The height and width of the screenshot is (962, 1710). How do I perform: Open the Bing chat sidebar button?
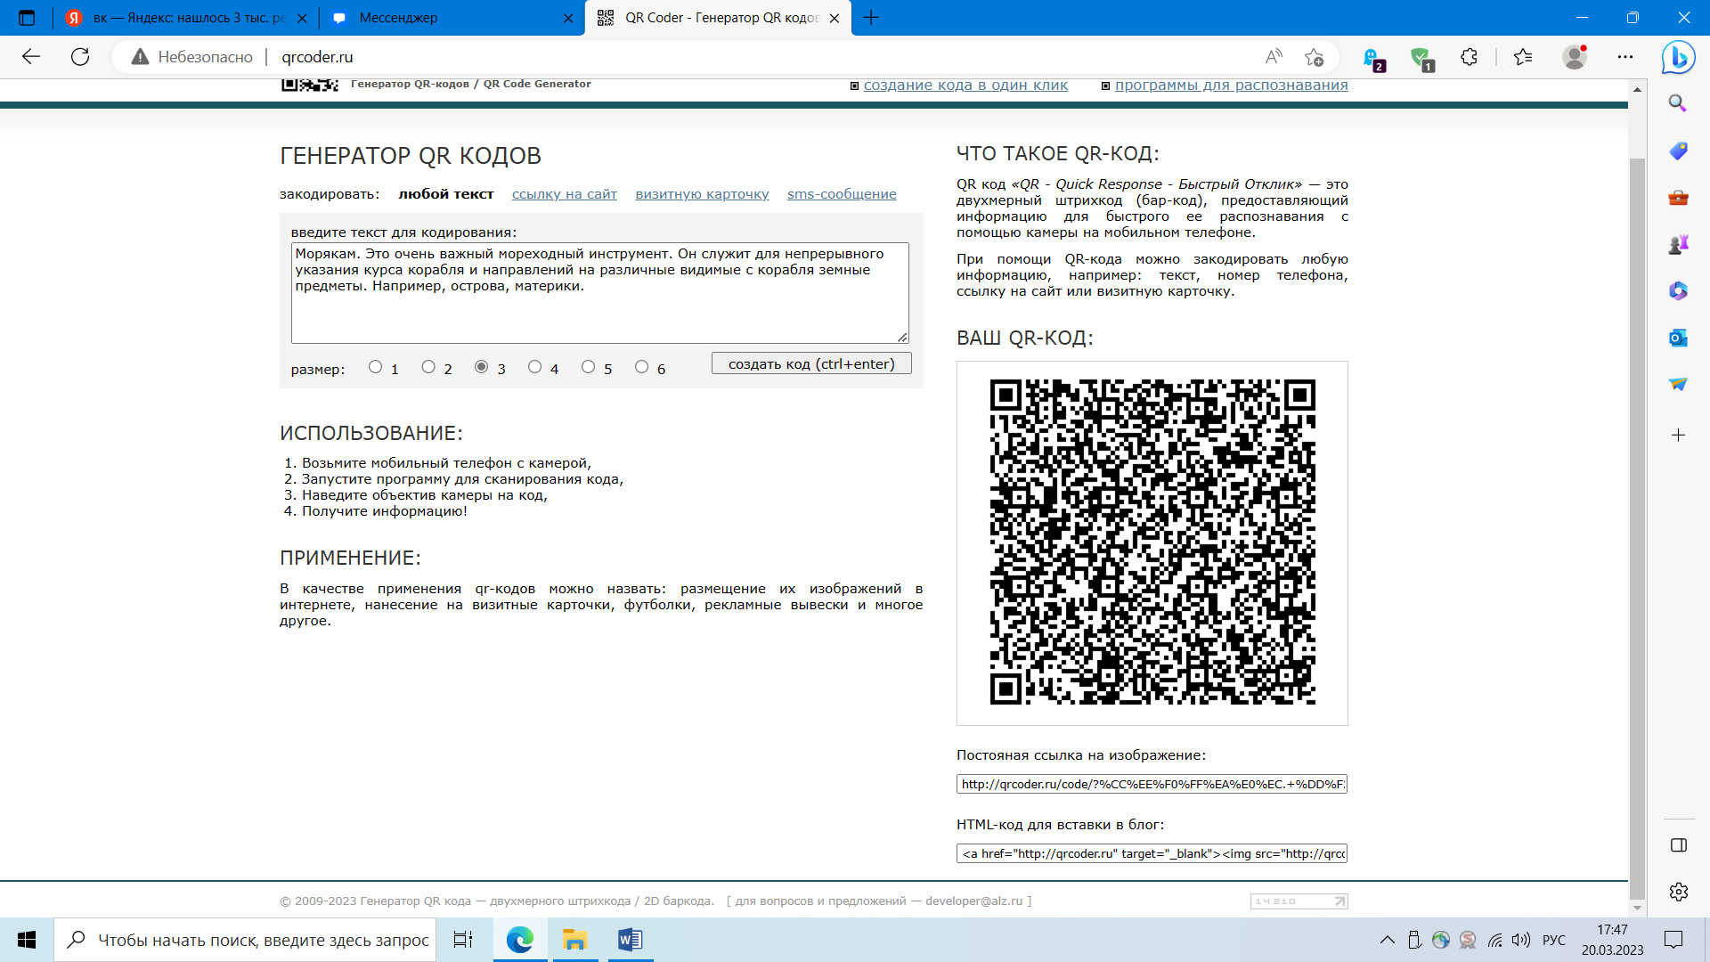click(x=1679, y=57)
